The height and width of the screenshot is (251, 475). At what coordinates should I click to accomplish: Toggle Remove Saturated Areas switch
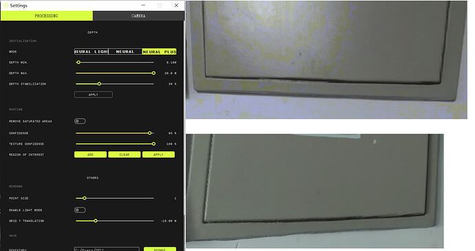click(x=80, y=121)
